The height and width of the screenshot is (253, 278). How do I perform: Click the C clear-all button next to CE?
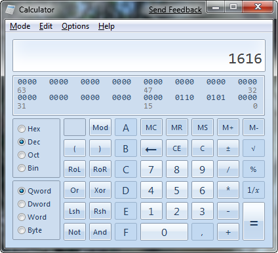tap(203, 148)
